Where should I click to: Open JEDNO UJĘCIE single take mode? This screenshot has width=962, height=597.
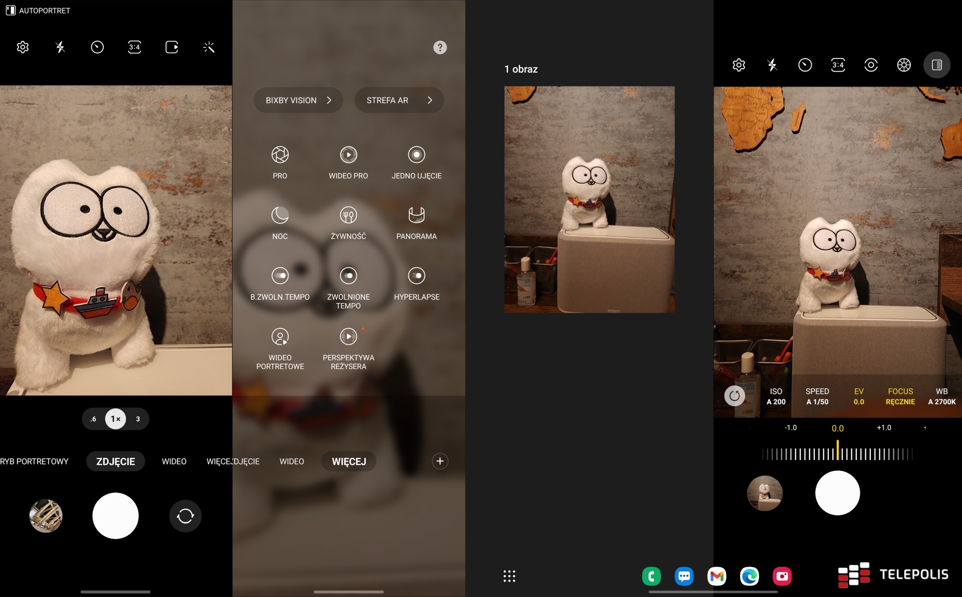[x=416, y=155]
